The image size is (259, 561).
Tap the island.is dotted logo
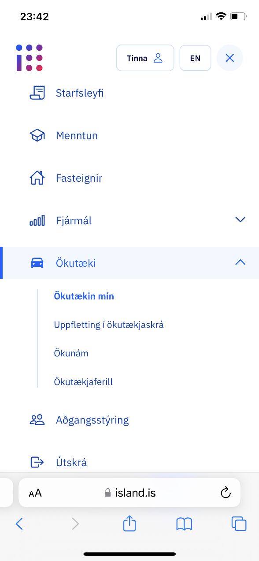pyautogui.click(x=29, y=58)
